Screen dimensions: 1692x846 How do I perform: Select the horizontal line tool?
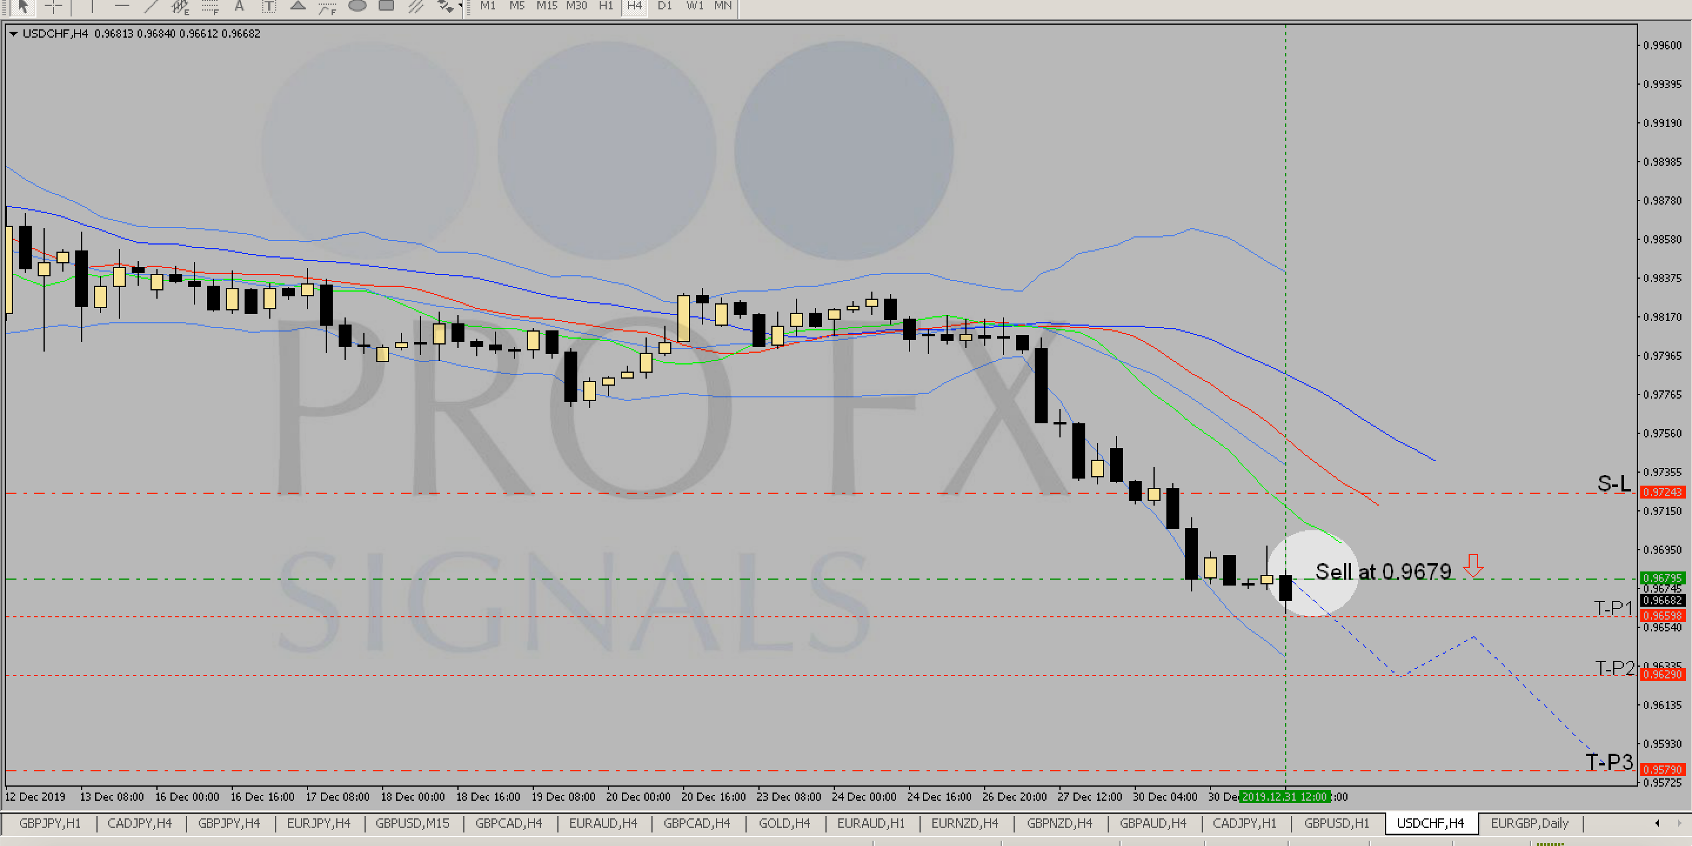tap(122, 6)
